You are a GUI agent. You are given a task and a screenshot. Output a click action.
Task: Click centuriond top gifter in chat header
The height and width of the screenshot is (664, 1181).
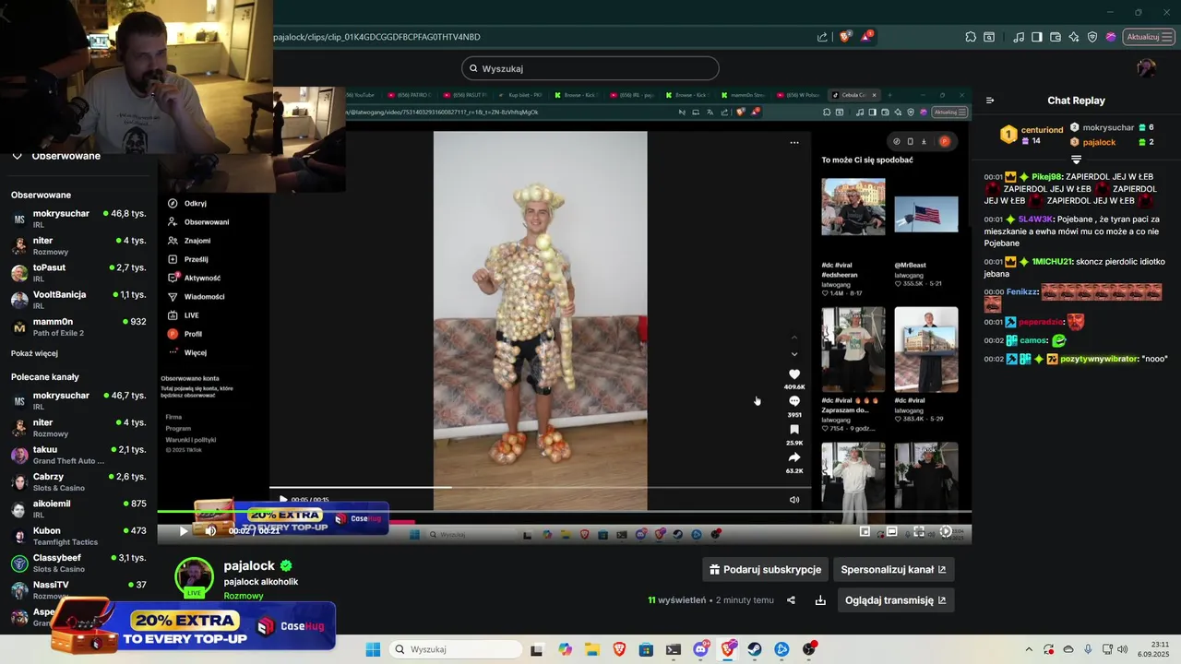tap(1032, 135)
